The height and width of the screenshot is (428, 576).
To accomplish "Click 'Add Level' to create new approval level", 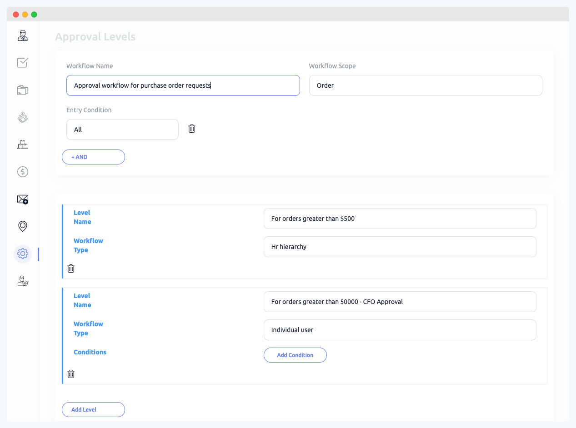I will point(93,409).
